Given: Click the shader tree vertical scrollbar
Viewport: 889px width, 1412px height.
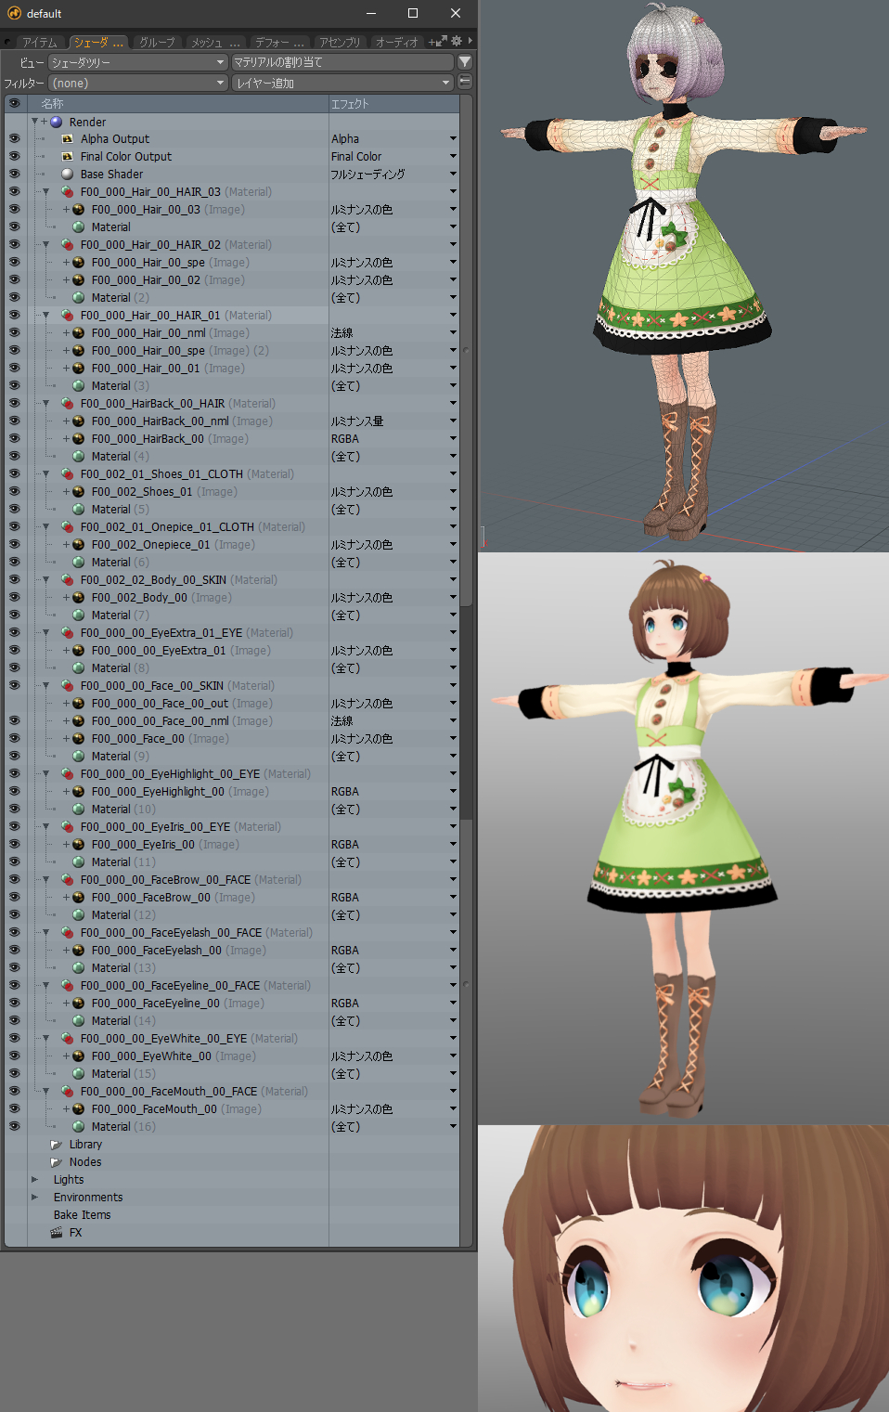Looking at the screenshot, I should pyautogui.click(x=467, y=713).
